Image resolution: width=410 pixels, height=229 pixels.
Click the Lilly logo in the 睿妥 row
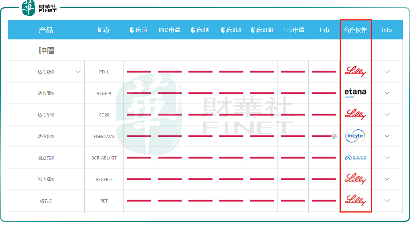pos(355,200)
